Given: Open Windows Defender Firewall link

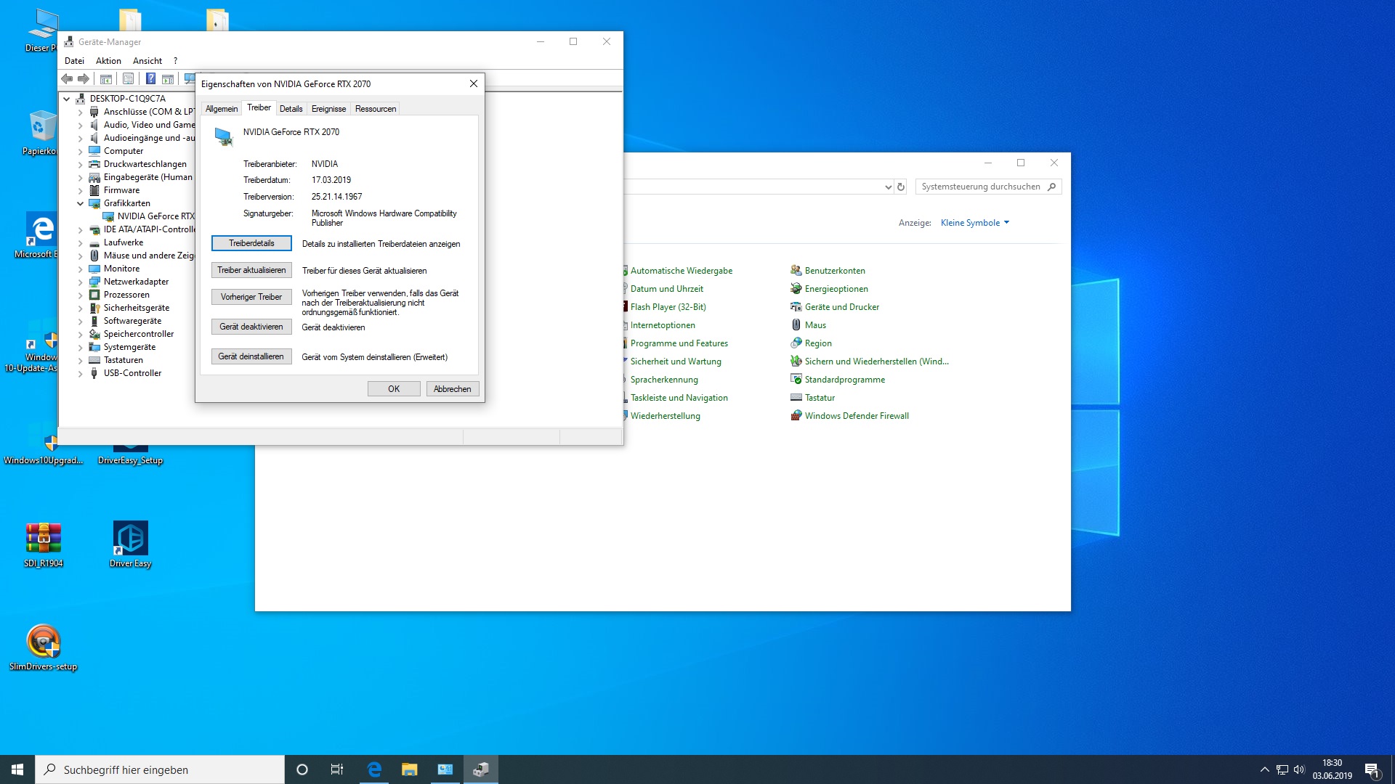Looking at the screenshot, I should (857, 416).
